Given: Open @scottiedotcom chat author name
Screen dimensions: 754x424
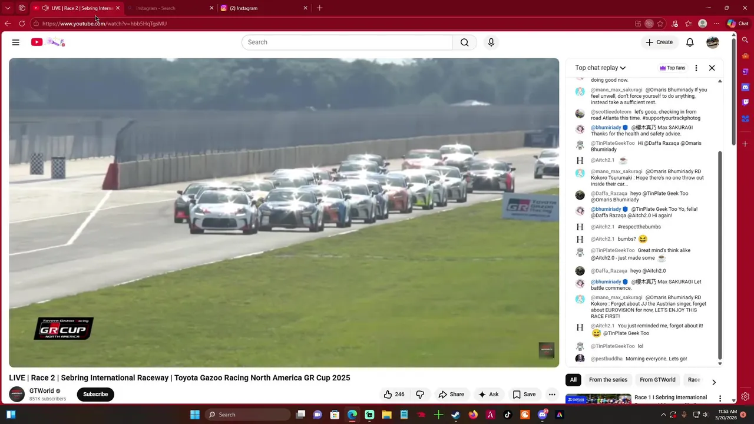Looking at the screenshot, I should (x=611, y=112).
